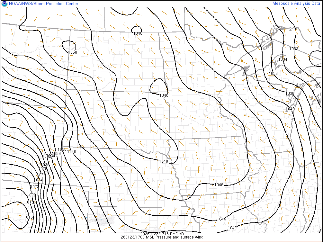Click the 1036 label on the right side

[273, 74]
